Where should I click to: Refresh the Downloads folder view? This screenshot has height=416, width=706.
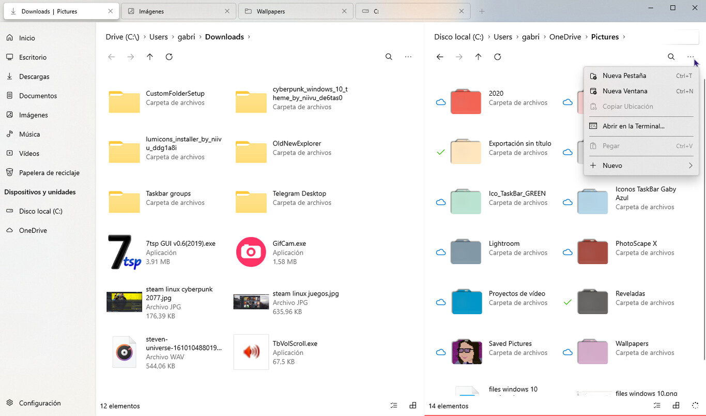tap(169, 57)
